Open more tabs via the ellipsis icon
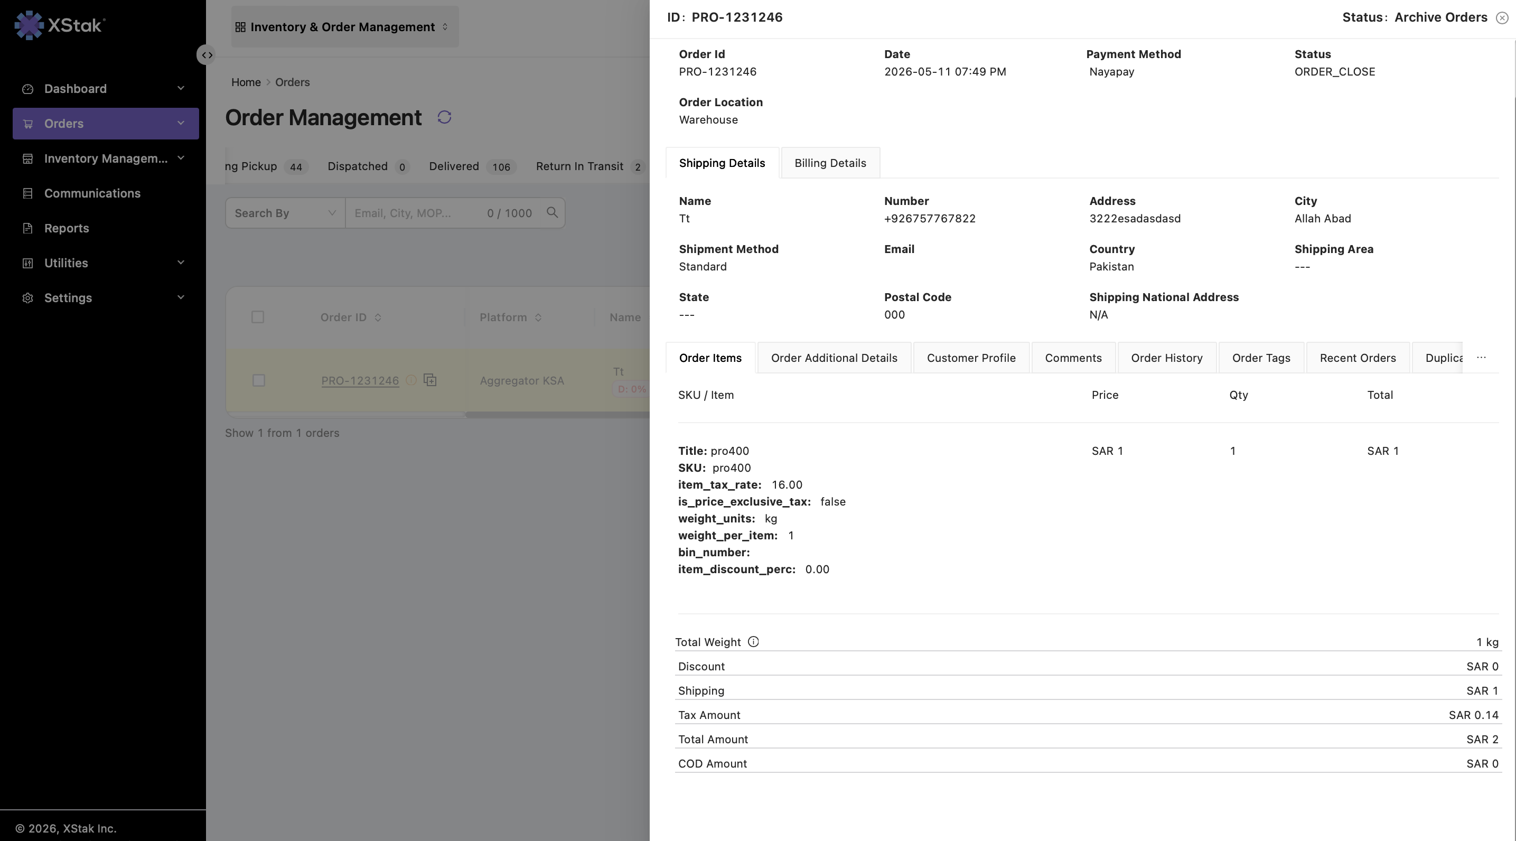1516x841 pixels. (x=1481, y=357)
